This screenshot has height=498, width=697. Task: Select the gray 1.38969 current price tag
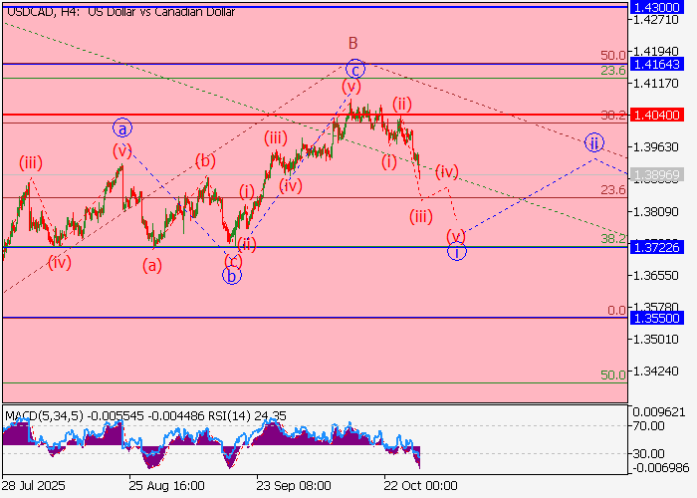tap(660, 174)
